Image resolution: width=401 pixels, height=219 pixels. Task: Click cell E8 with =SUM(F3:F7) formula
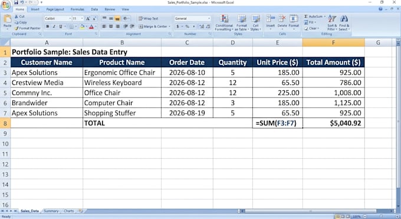point(278,123)
